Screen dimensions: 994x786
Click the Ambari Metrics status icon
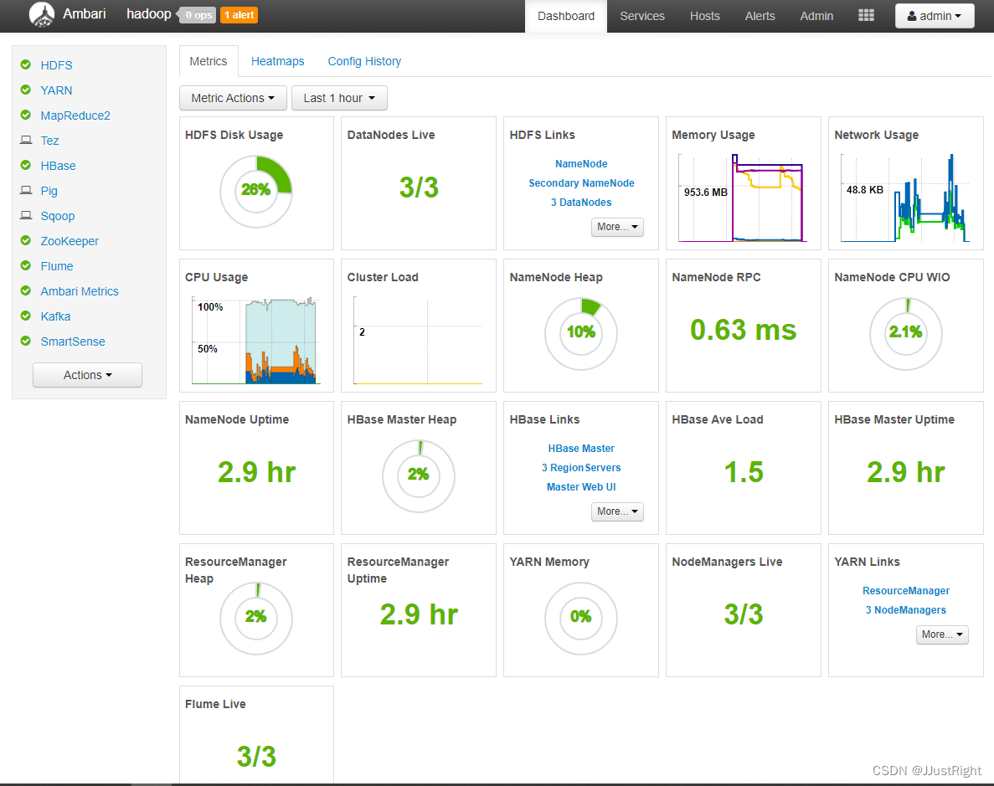tap(26, 290)
